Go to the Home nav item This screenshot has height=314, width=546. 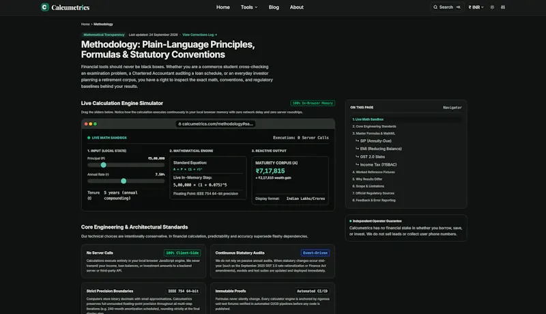[223, 7]
